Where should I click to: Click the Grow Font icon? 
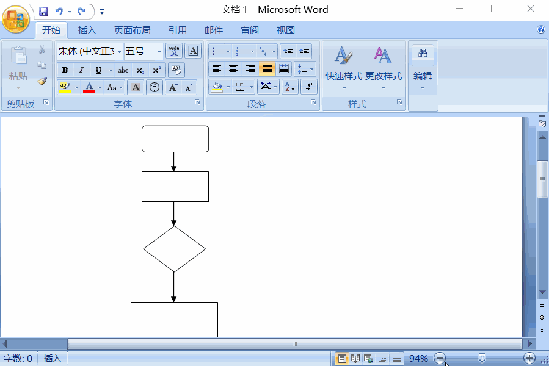173,87
